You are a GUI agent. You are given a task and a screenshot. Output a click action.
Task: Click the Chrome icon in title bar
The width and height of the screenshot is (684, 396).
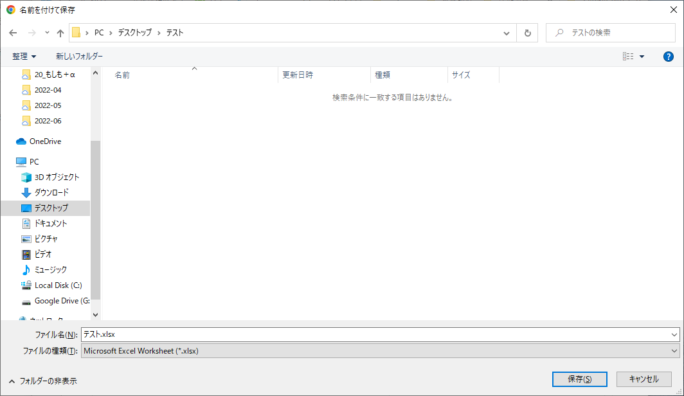pyautogui.click(x=10, y=10)
